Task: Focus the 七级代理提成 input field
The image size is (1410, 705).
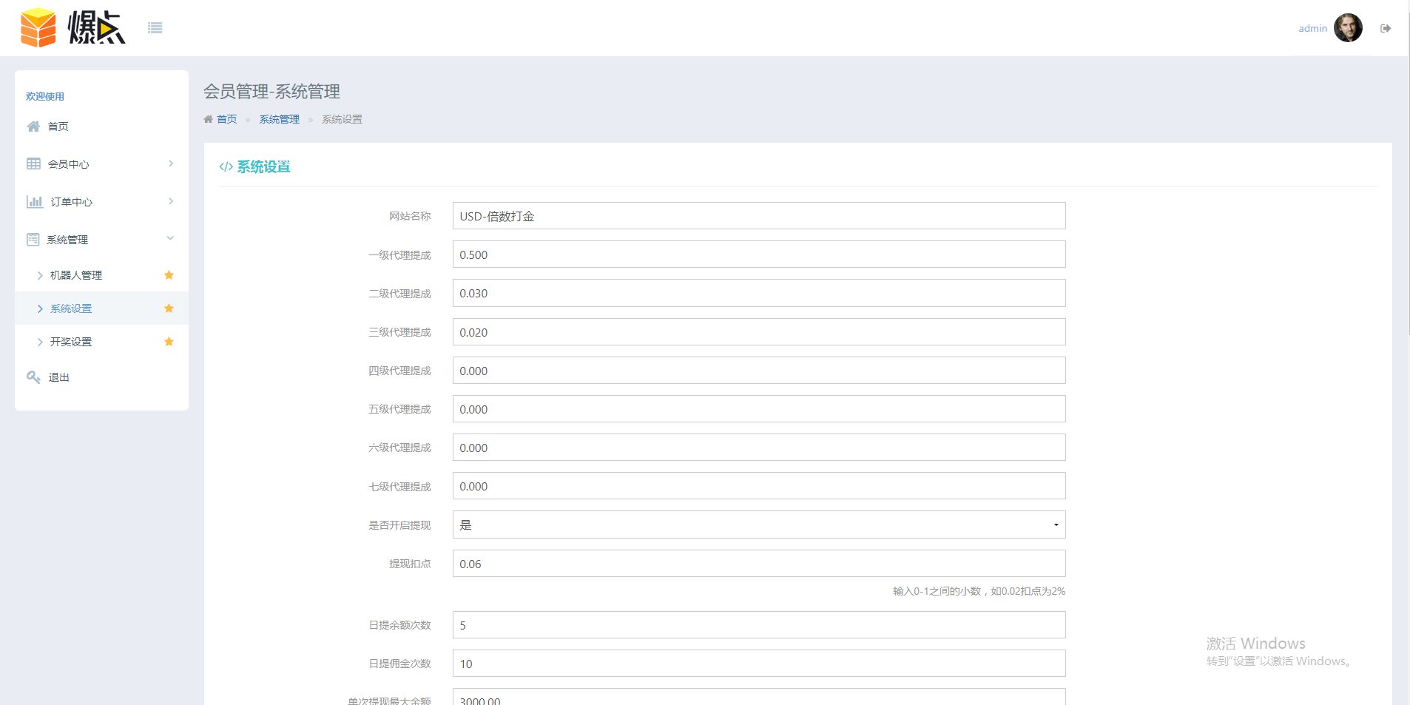Action: [759, 486]
